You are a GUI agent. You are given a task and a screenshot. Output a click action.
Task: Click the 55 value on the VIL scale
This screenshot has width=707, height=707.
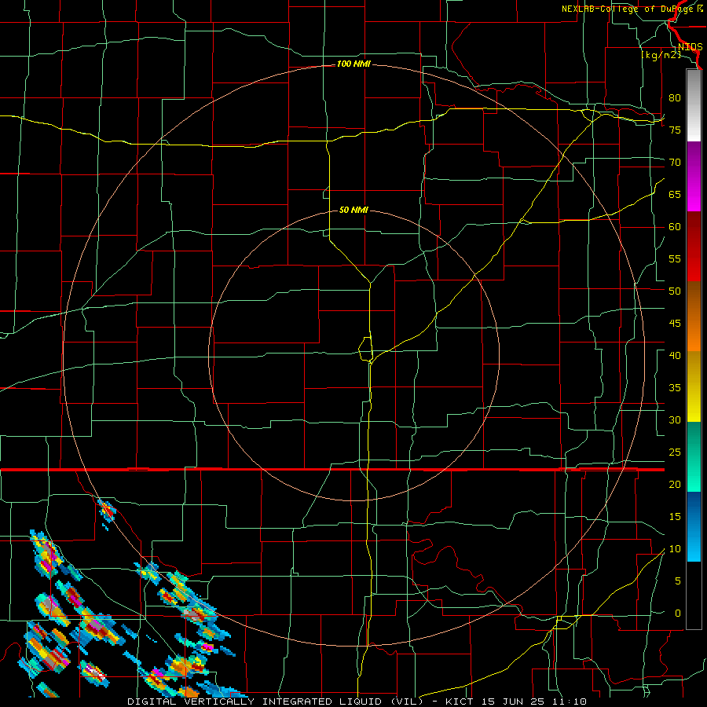pos(675,258)
